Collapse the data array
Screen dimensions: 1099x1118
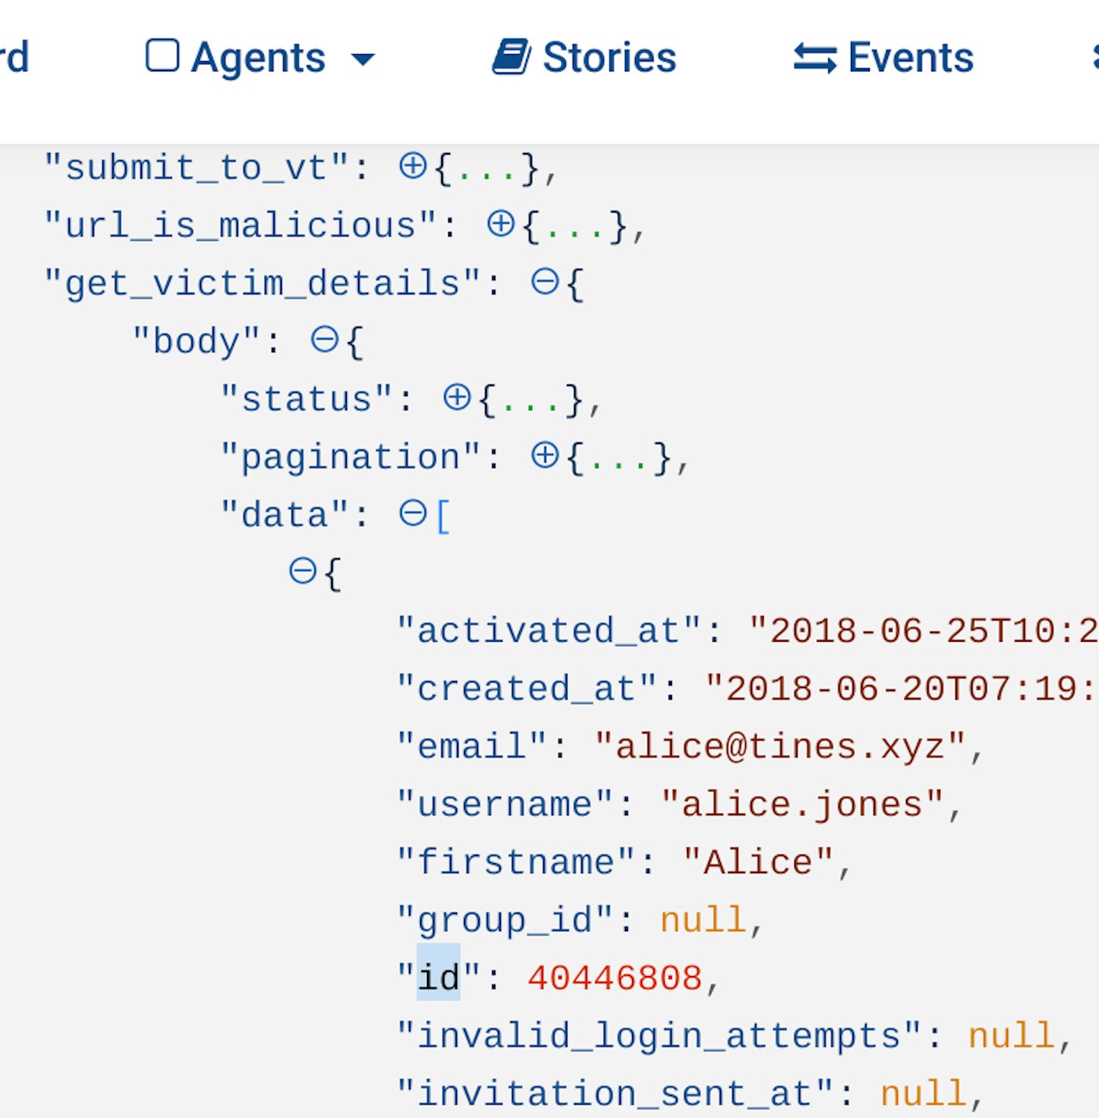tap(413, 514)
